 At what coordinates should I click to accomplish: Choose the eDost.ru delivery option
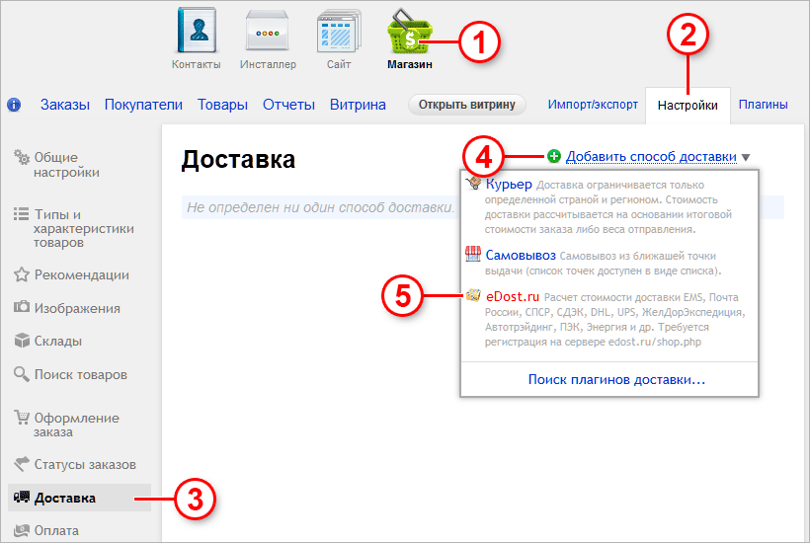(513, 297)
